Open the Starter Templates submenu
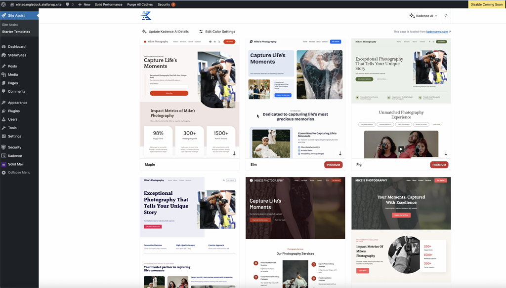The height and width of the screenshot is (288, 506). coord(16,32)
